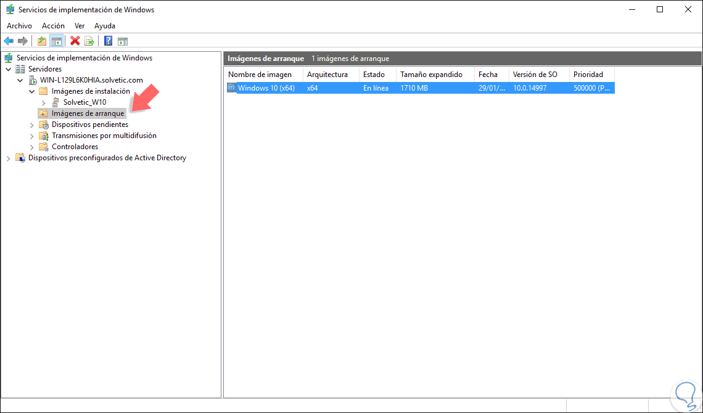Expand the Solvetic_W10 node

[44, 102]
